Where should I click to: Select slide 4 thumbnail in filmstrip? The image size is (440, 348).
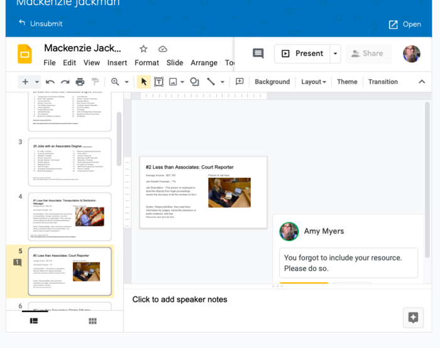point(70,216)
